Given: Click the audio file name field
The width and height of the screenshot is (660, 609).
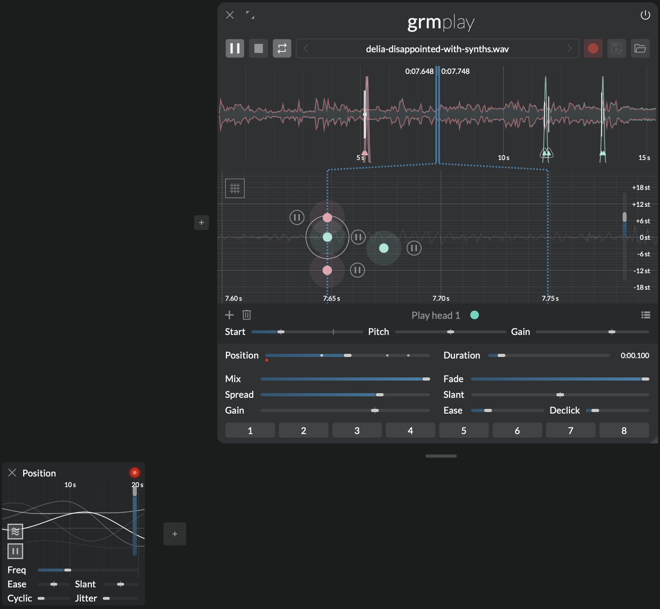Looking at the screenshot, I should click(437, 49).
